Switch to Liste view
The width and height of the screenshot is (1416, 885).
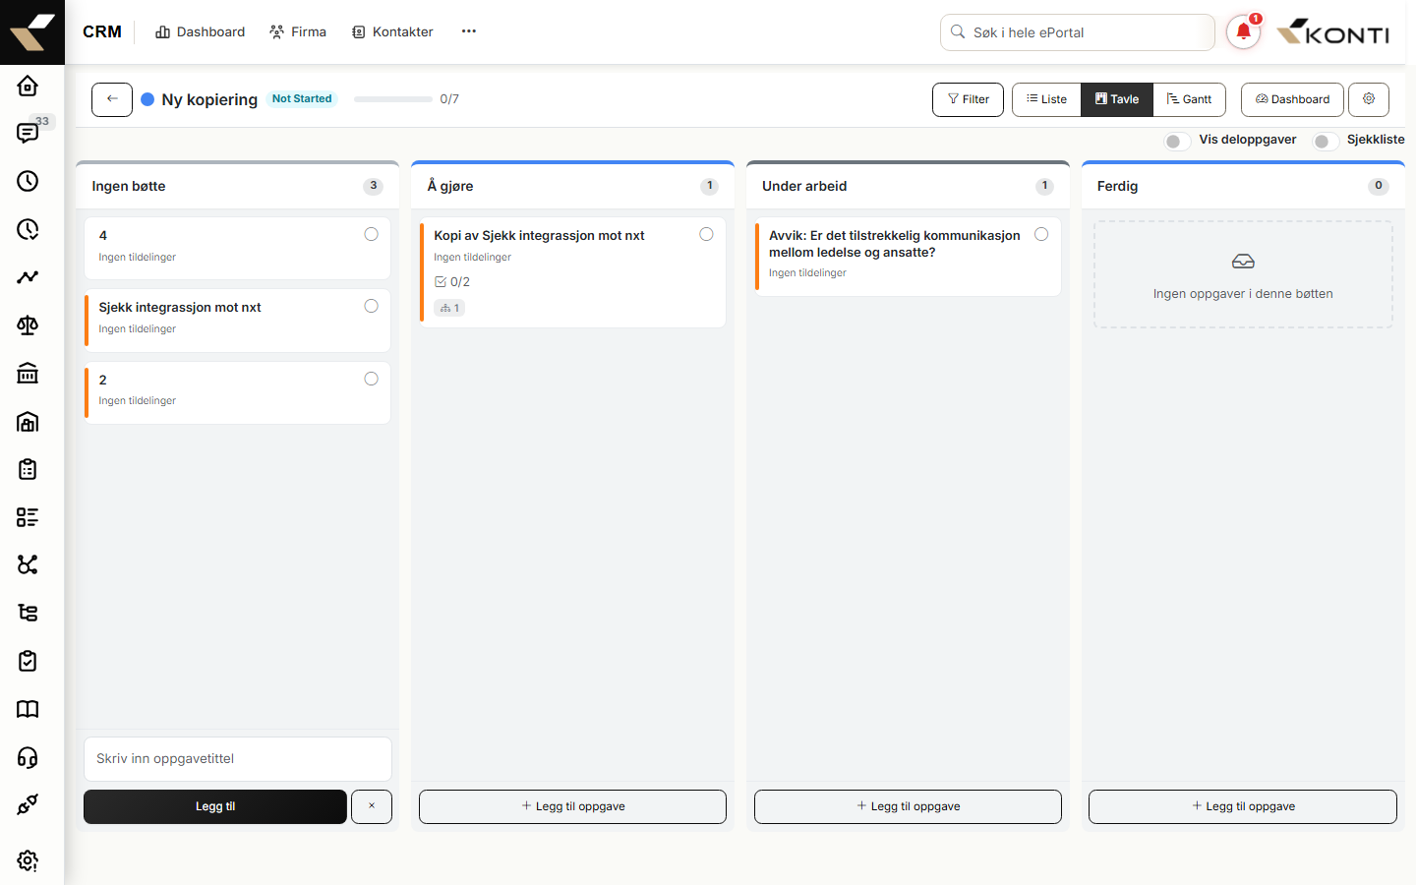1046,99
